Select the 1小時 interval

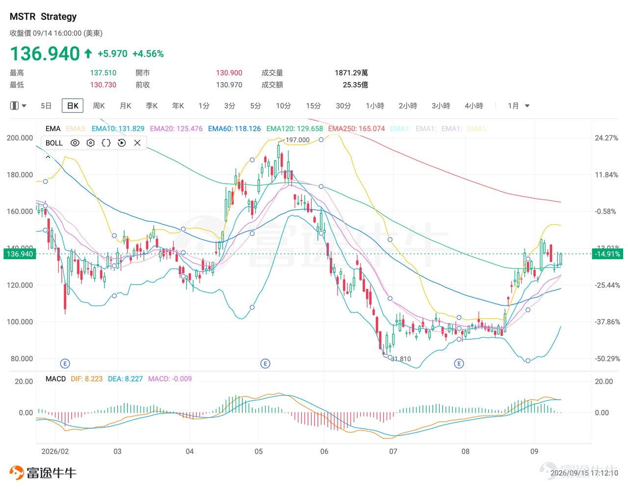tap(375, 106)
